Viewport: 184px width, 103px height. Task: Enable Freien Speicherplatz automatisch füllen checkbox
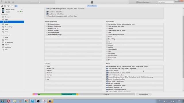coord(47,16)
